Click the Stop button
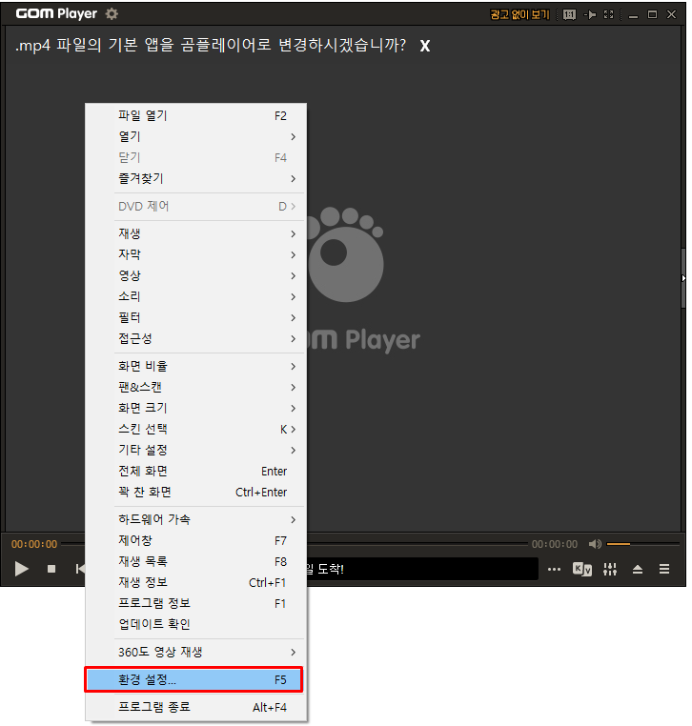The image size is (692, 726). [x=51, y=569]
